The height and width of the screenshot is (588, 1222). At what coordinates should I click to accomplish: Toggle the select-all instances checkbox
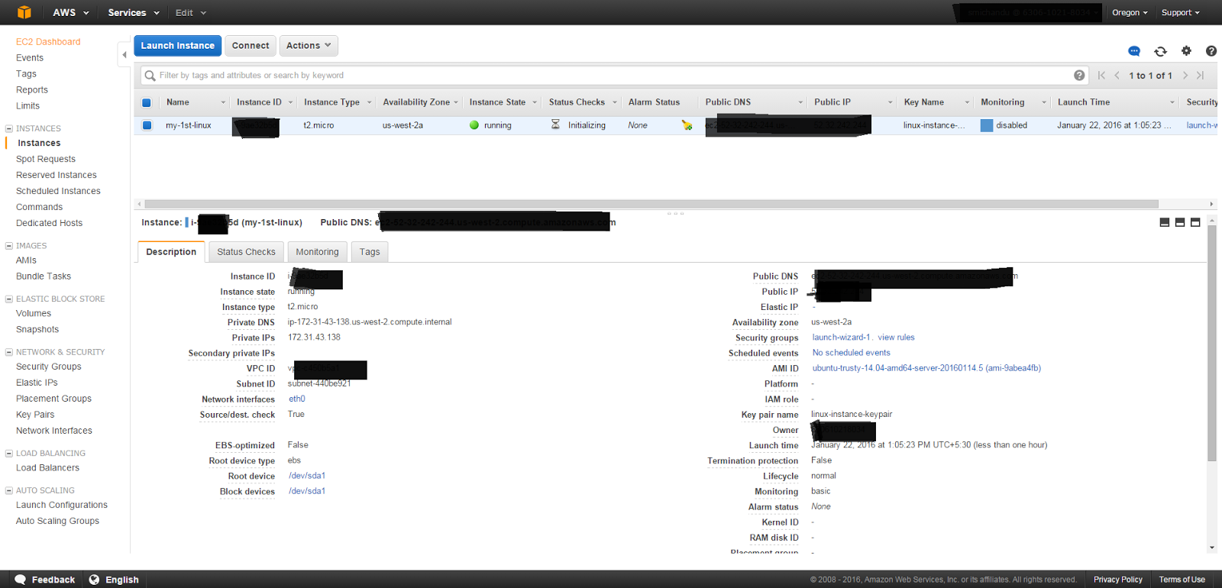147,102
